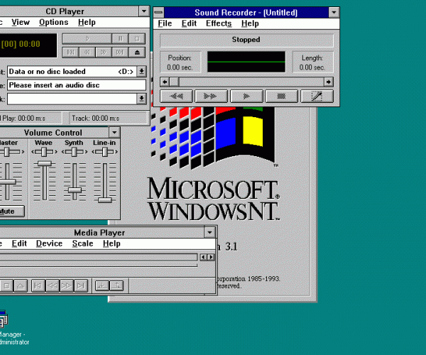This screenshot has height=355, width=426.
Task: Open Help menu in Sound Recorder
Action: coord(250,23)
